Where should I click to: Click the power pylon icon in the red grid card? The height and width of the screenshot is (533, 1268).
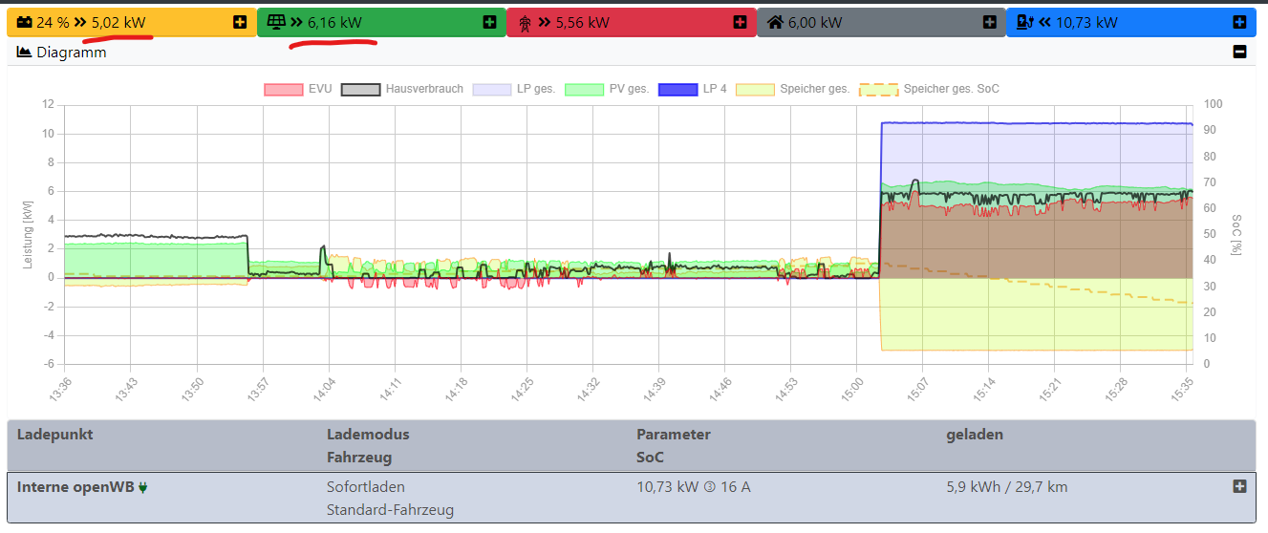525,22
